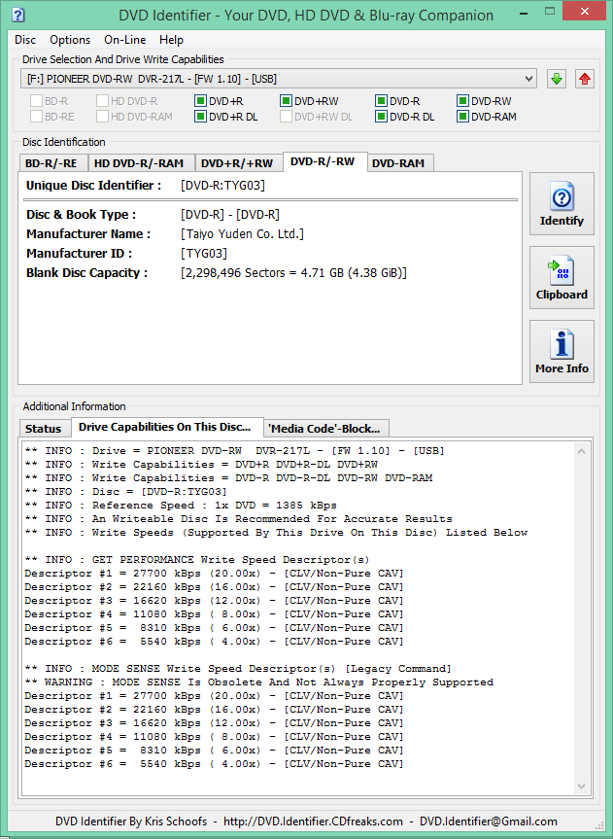This screenshot has height=839, width=613.
Task: Click the DVD.Identifier@Gmail.com email address
Action: pos(489,822)
